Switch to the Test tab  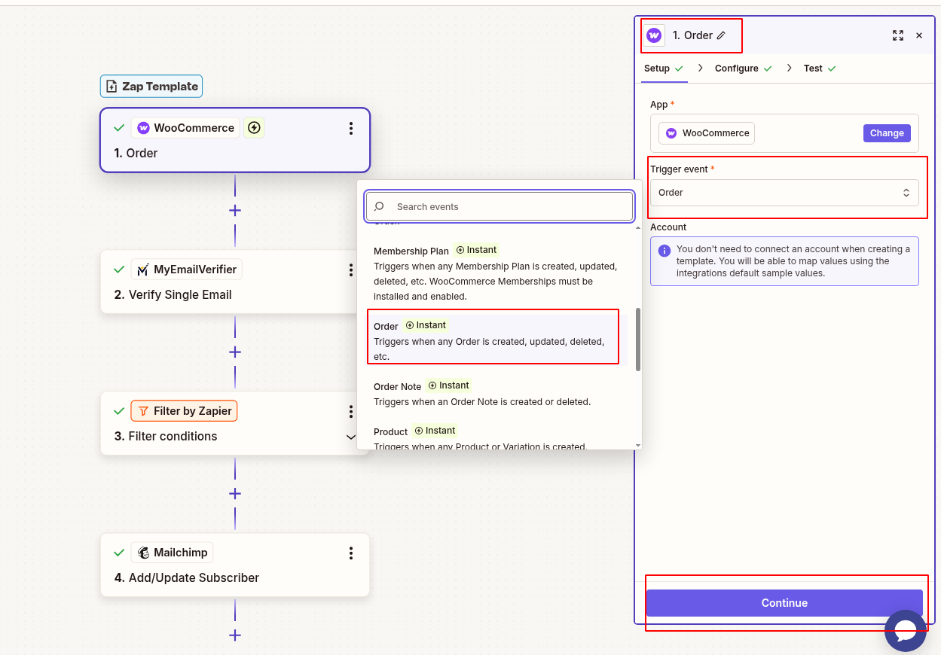tap(813, 68)
